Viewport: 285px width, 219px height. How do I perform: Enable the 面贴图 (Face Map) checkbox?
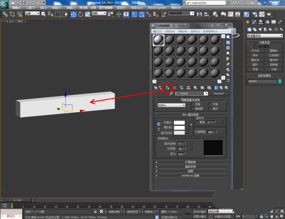[x=192, y=109]
